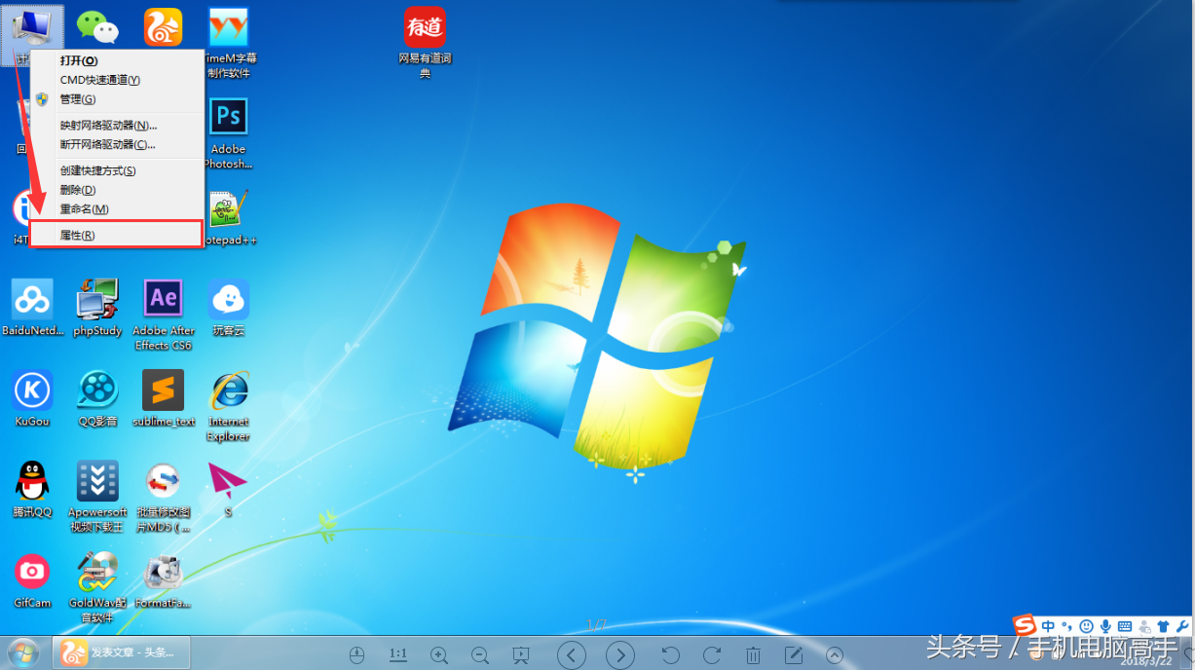Click the 网易有道词典 desktop icon

coord(425,27)
